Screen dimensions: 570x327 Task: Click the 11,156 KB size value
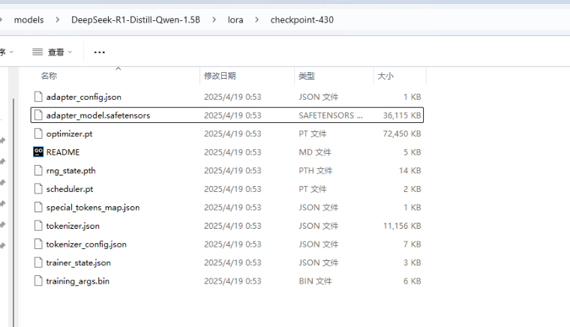[x=402, y=226]
